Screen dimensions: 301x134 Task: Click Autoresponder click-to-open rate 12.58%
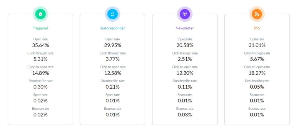click(x=113, y=73)
